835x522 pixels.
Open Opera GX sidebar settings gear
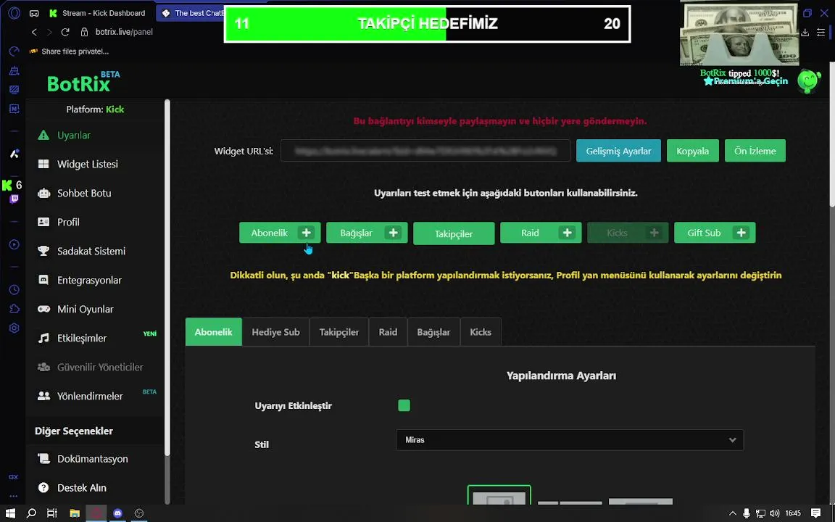pos(14,328)
